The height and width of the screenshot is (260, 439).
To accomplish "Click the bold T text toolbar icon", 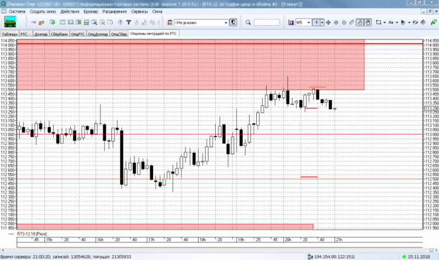I will 128,22.
